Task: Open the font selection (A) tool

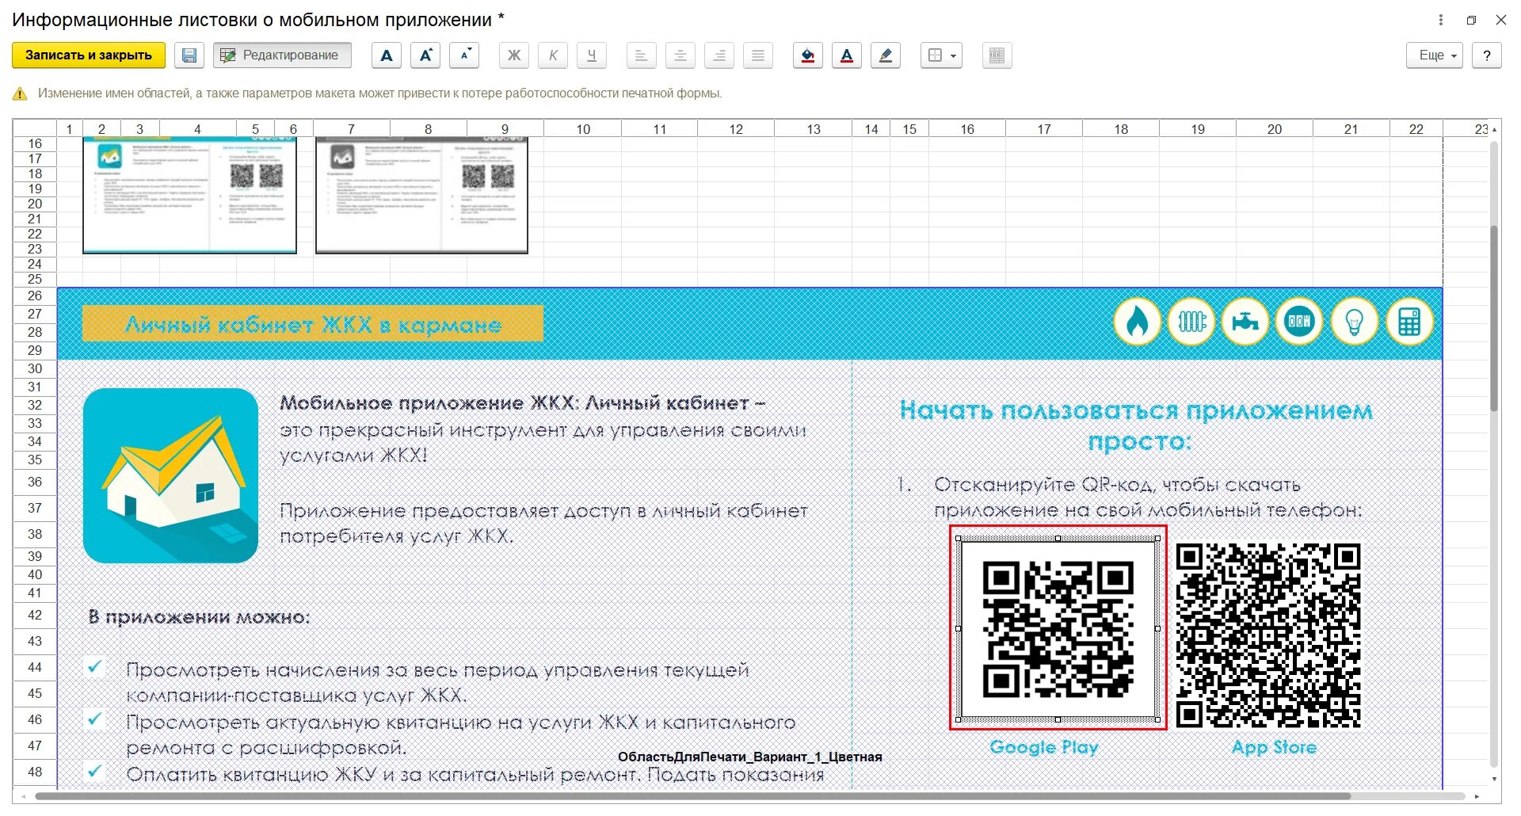Action: tap(387, 55)
